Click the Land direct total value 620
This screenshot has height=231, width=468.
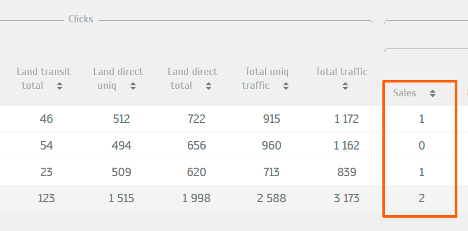(x=196, y=172)
